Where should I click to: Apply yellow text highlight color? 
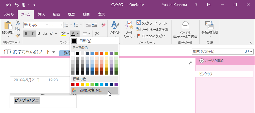click(63, 34)
